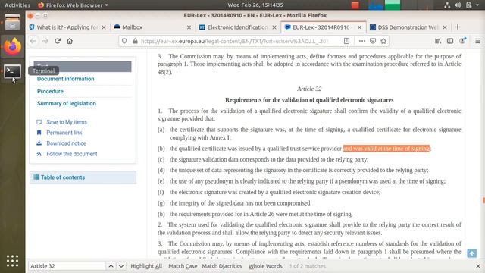Viewport: 485px width, 273px height.
Task: Open the Document information link
Action: click(x=66, y=79)
